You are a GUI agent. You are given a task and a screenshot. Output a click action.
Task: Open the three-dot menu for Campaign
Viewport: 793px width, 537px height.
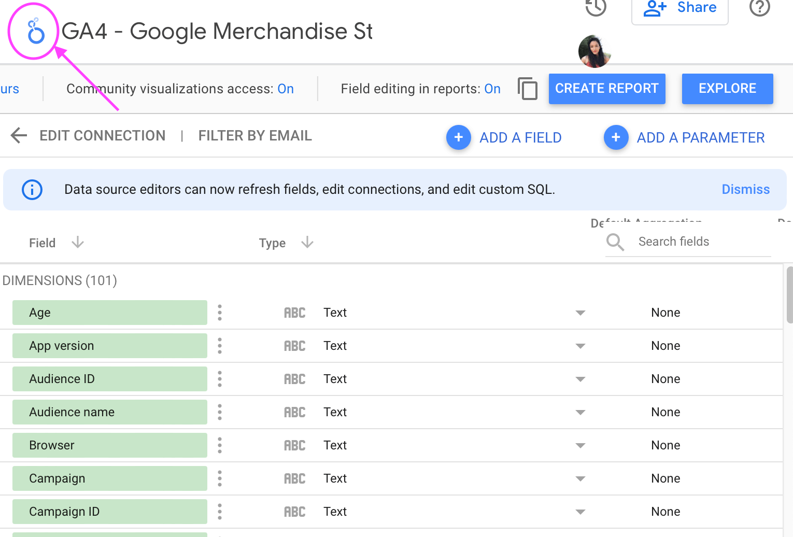coord(220,478)
